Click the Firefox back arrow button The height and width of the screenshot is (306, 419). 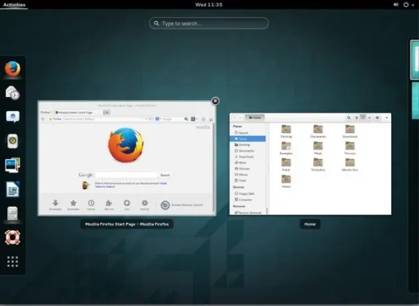click(43, 119)
